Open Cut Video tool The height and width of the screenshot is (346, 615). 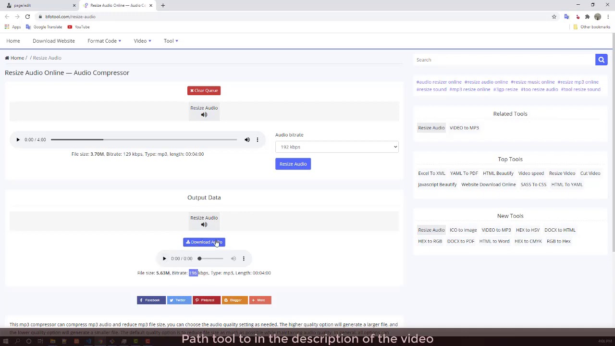[590, 173]
